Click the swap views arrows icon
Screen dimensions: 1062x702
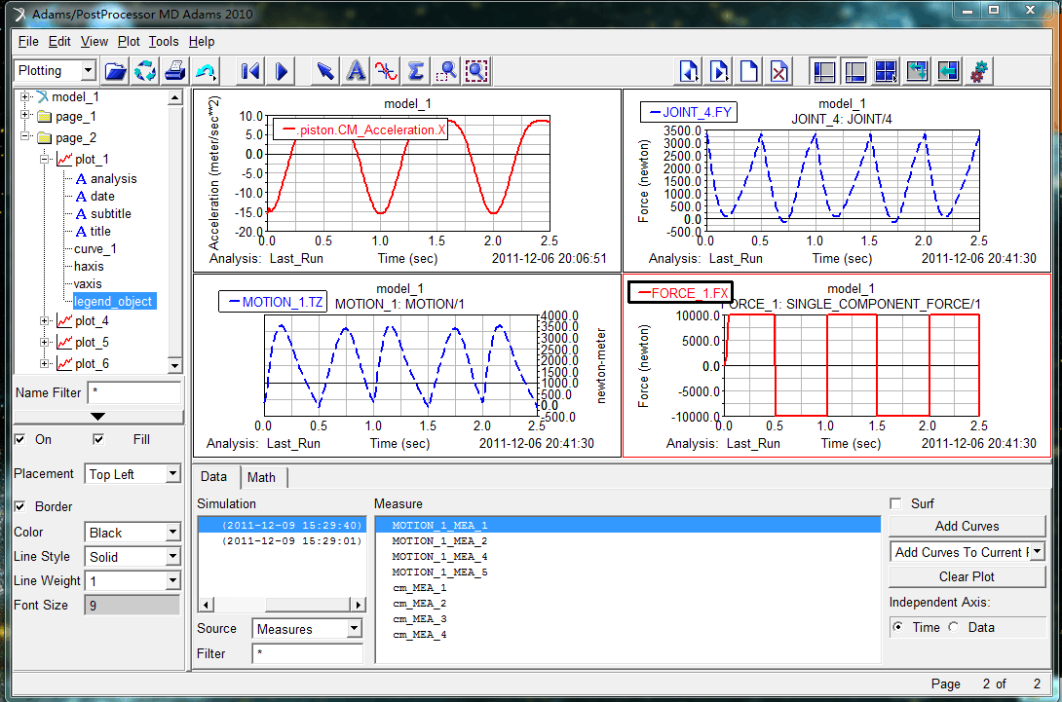click(917, 70)
